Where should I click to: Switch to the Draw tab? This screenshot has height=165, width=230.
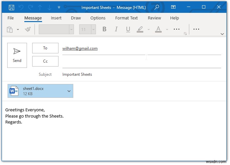pyautogui.click(x=76, y=18)
